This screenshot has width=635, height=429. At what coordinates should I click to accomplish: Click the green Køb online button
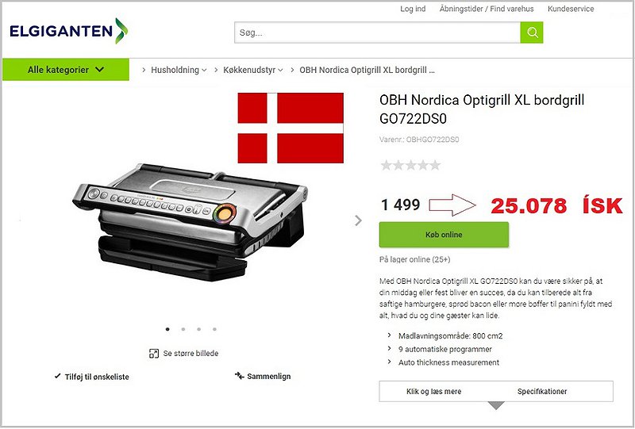(444, 235)
